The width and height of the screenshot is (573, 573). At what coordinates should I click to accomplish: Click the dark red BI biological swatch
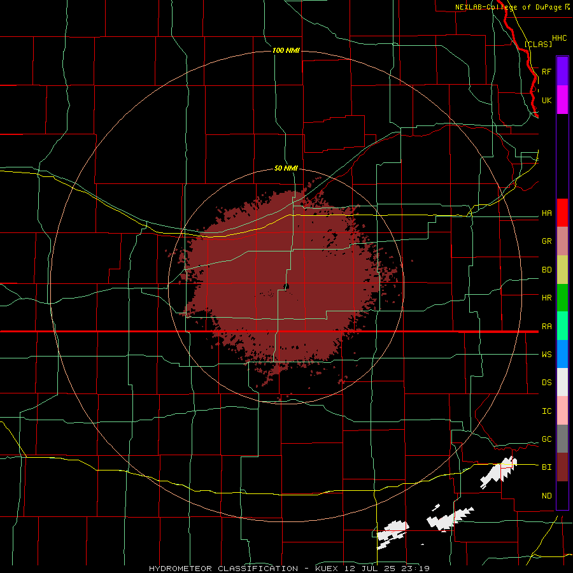click(562, 467)
